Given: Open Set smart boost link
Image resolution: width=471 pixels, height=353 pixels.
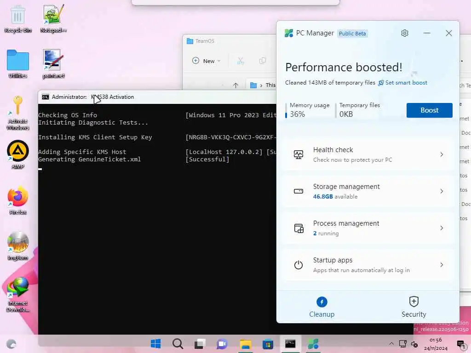Looking at the screenshot, I should [402, 83].
